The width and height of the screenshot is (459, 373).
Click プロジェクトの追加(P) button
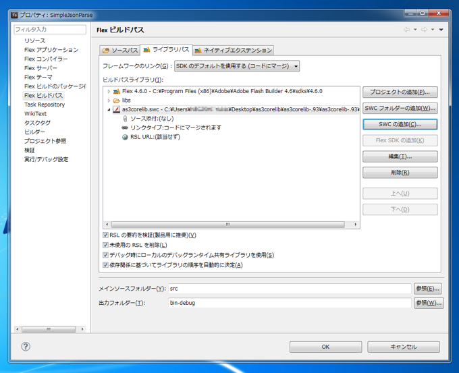(x=400, y=92)
